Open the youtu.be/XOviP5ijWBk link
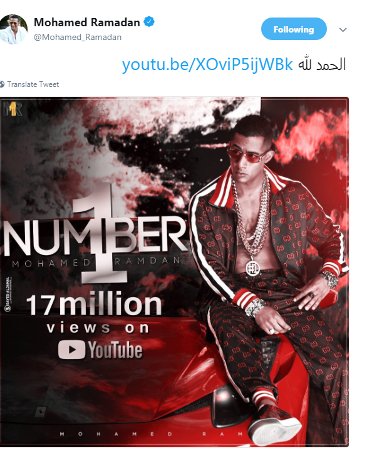 click(207, 64)
